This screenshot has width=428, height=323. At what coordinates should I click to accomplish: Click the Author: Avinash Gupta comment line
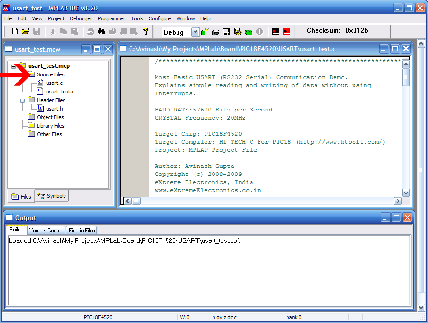click(195, 166)
